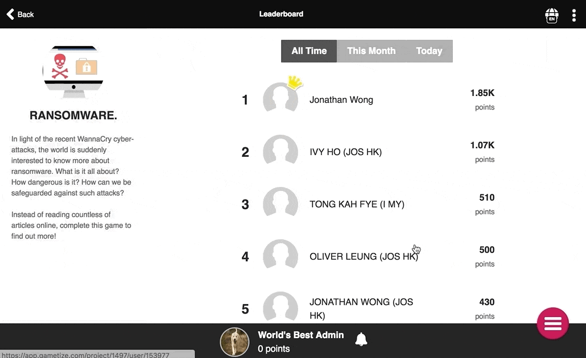Click the World's Best Admin profile picture
Image resolution: width=586 pixels, height=358 pixels.
[x=234, y=342]
